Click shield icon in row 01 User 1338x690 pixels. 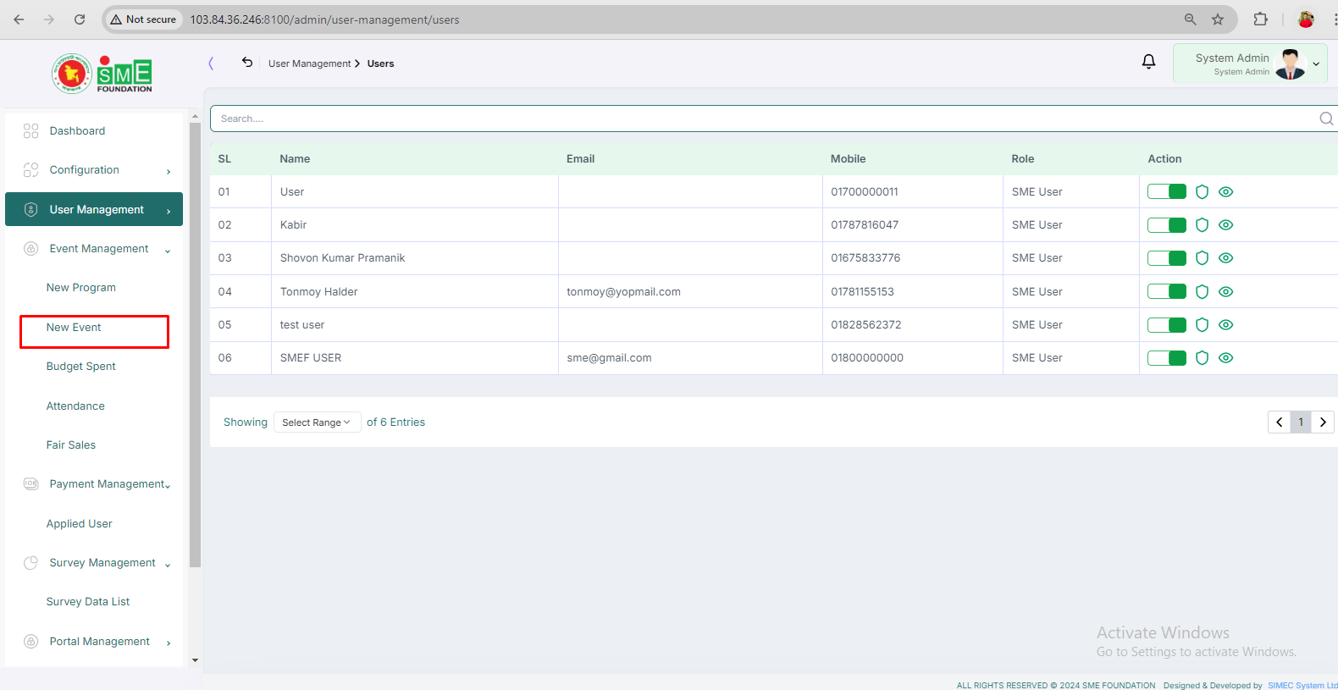[x=1202, y=192]
